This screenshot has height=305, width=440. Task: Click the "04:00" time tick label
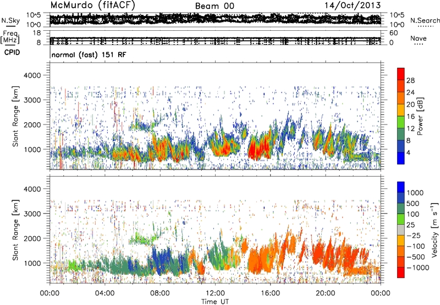[x=105, y=293]
